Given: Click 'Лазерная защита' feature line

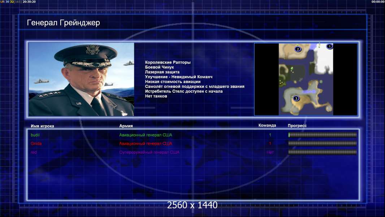Looking at the screenshot, I should [x=162, y=72].
